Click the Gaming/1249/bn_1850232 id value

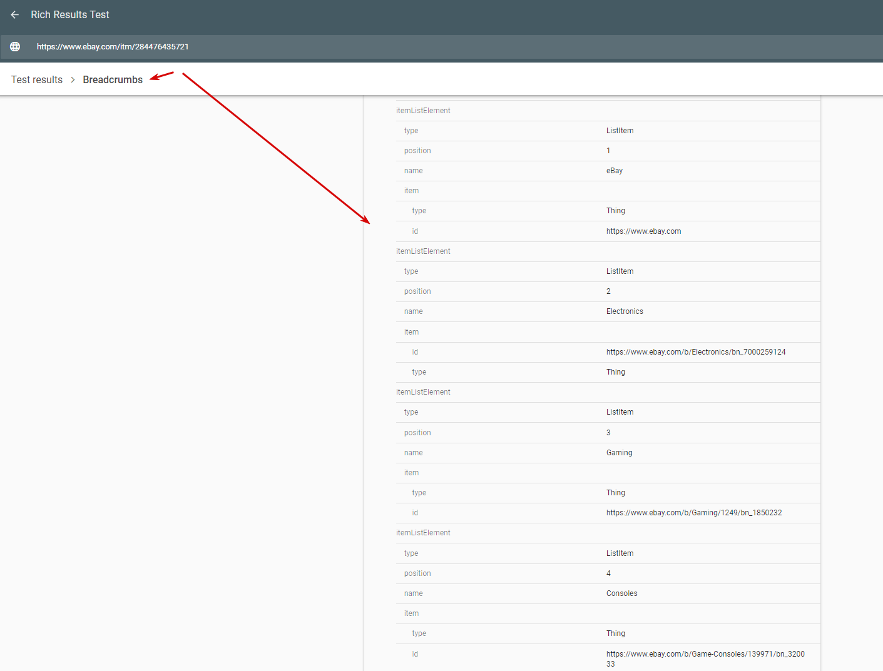pos(693,512)
